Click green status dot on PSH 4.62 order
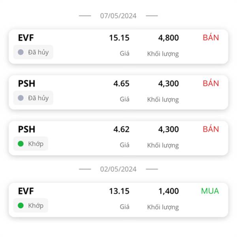Screen dimensions: 237x237 coord(21,144)
